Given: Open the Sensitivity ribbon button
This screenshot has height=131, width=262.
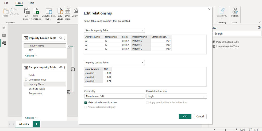Looking at the screenshot, I should click(222, 14).
